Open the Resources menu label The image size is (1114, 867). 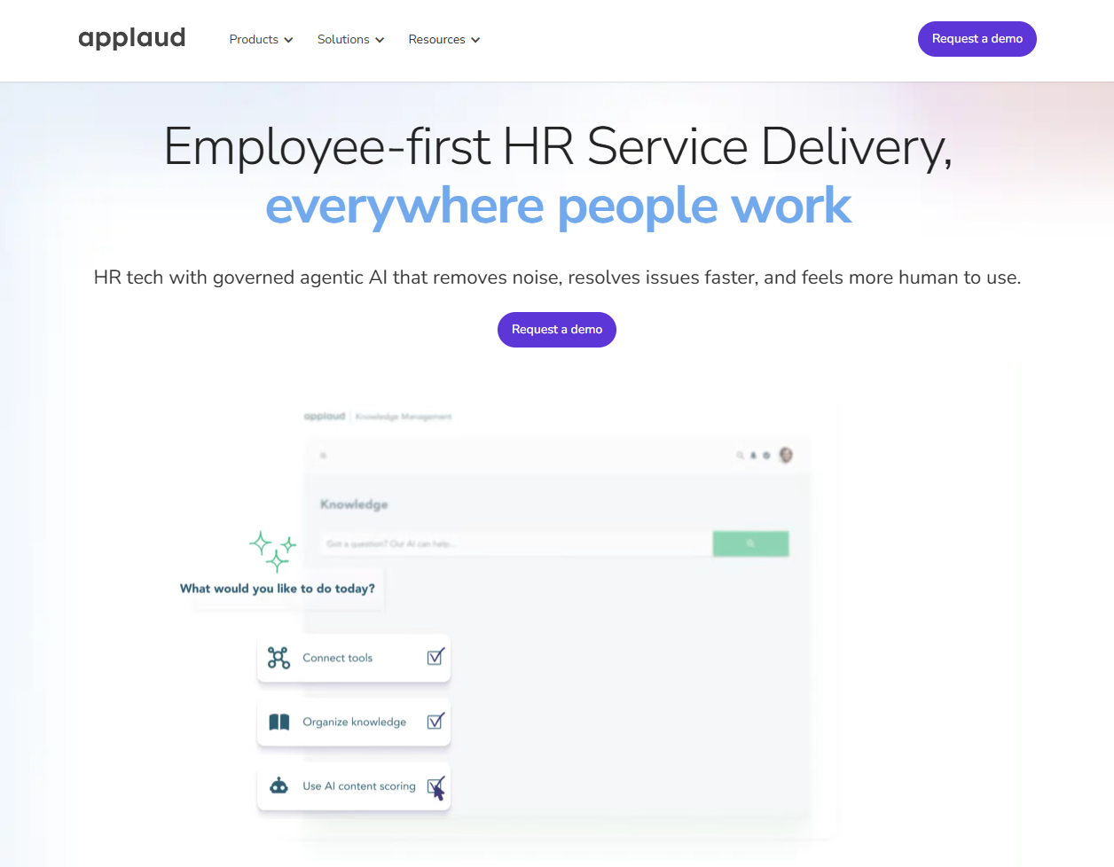[x=436, y=39]
